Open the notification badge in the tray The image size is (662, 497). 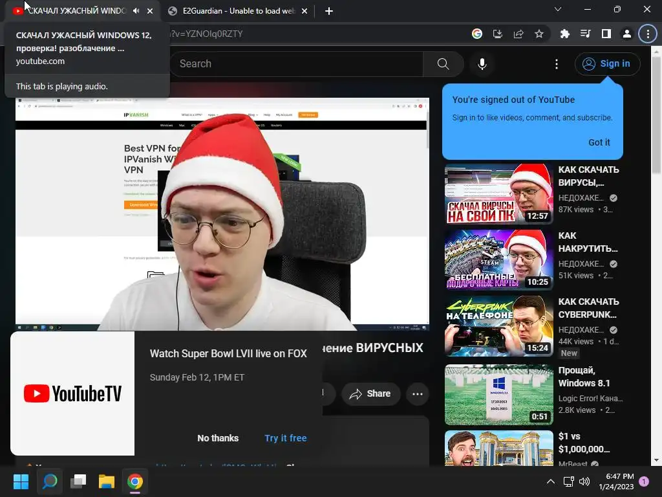pyautogui.click(x=645, y=481)
